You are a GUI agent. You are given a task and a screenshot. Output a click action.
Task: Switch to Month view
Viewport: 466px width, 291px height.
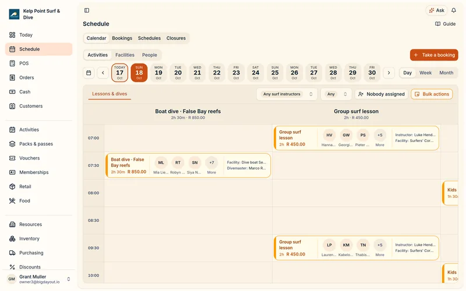(446, 73)
